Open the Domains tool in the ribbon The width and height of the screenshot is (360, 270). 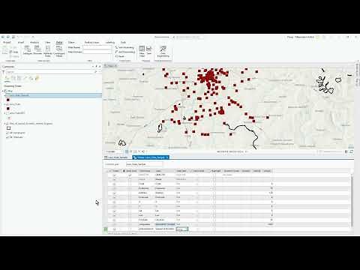click(x=37, y=50)
